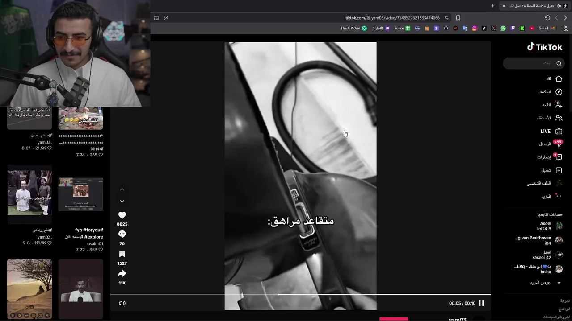572x321 pixels.
Task: Open the kin44i video thumbnail
Action: [81, 118]
